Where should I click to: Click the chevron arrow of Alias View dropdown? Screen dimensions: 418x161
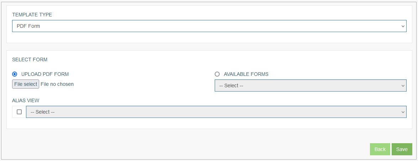(x=403, y=112)
